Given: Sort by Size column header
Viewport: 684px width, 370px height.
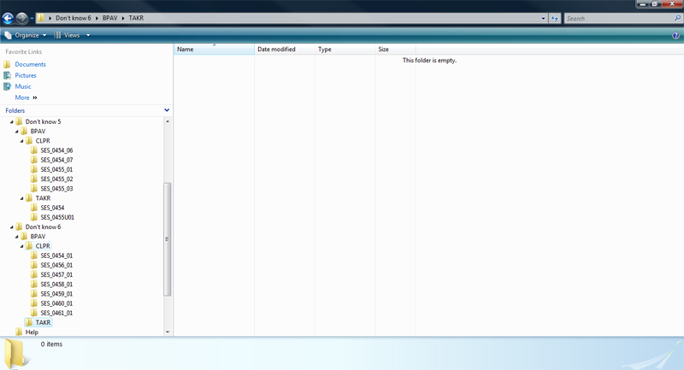Looking at the screenshot, I should [x=395, y=50].
